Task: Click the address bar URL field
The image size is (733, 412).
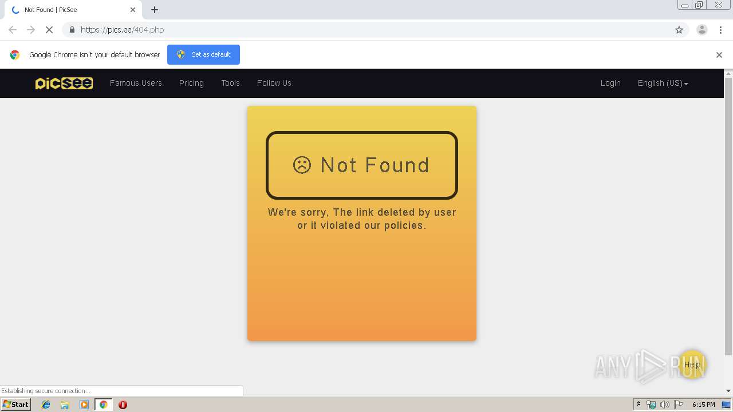Action: pyautogui.click(x=366, y=30)
